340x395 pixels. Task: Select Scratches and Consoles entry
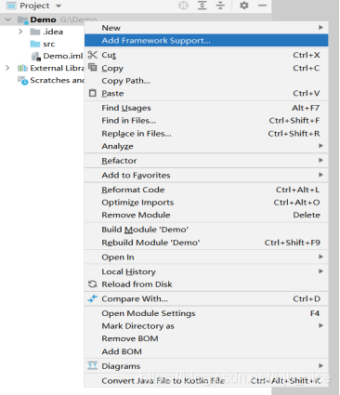(51, 80)
